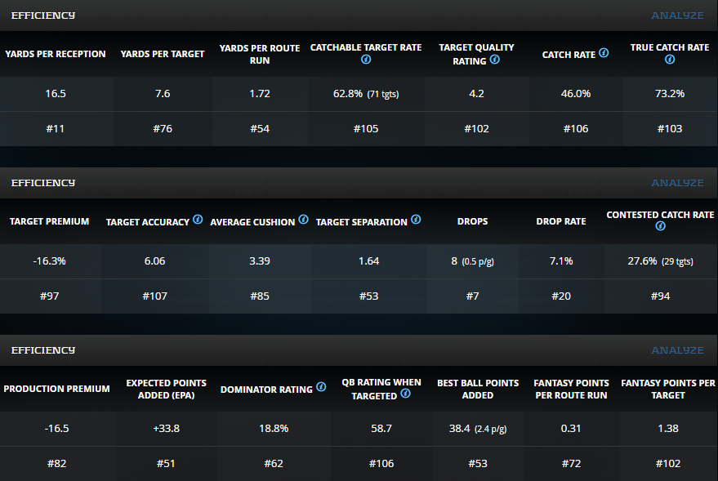
Task: Select the Drops column header
Action: [473, 221]
